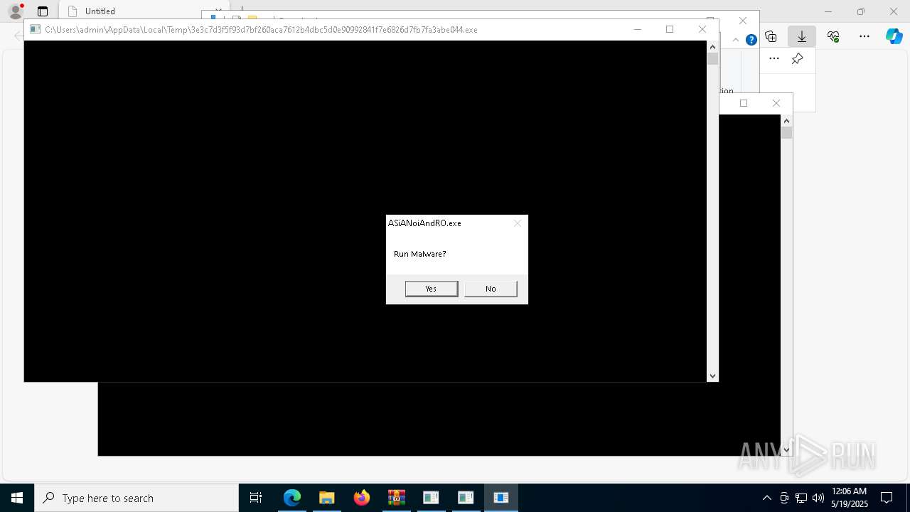Screen dimensions: 910x512
Task: Click the taskbar clock and date
Action: tap(850, 498)
